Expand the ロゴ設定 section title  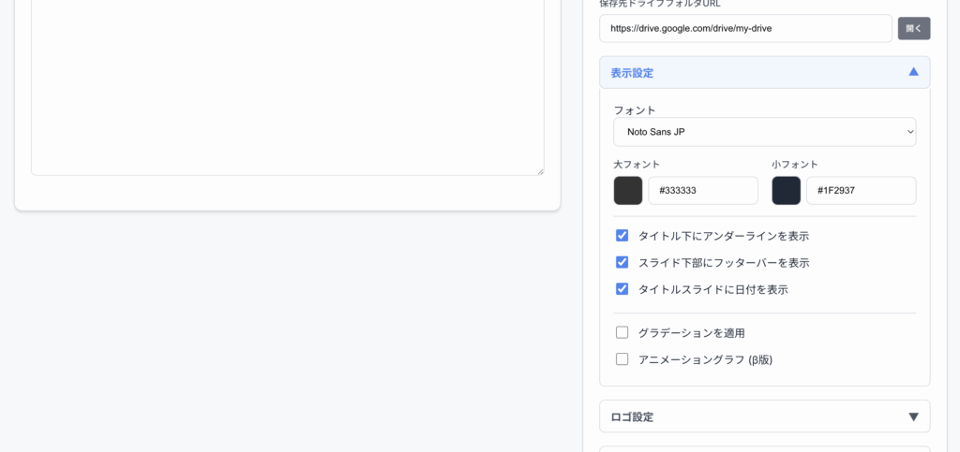(x=632, y=417)
